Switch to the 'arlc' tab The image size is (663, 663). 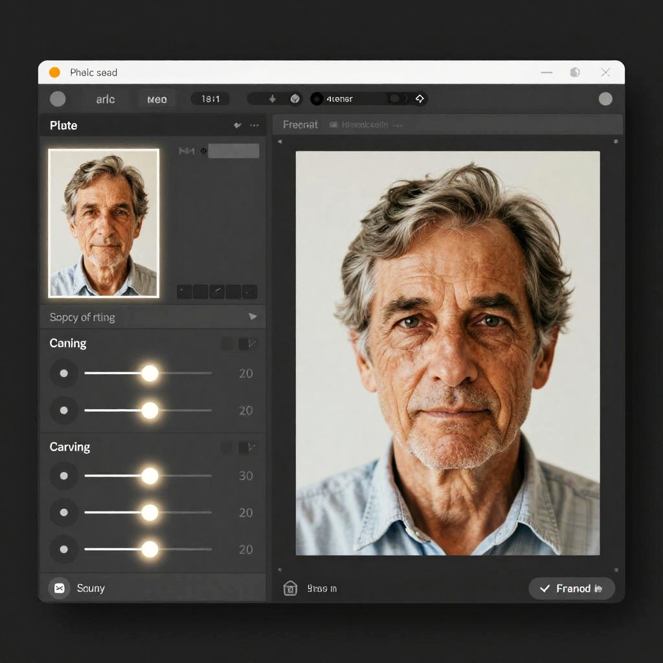coord(106,99)
